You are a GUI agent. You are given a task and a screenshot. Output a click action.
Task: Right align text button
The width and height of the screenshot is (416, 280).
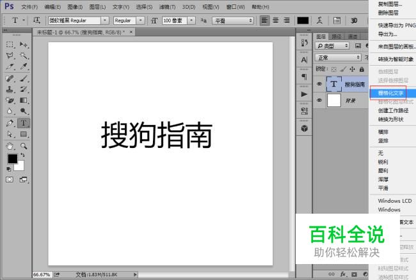286,20
